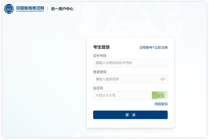Click the 考生登录 heading
Viewport: 209px width, 140px height.
pos(102,47)
